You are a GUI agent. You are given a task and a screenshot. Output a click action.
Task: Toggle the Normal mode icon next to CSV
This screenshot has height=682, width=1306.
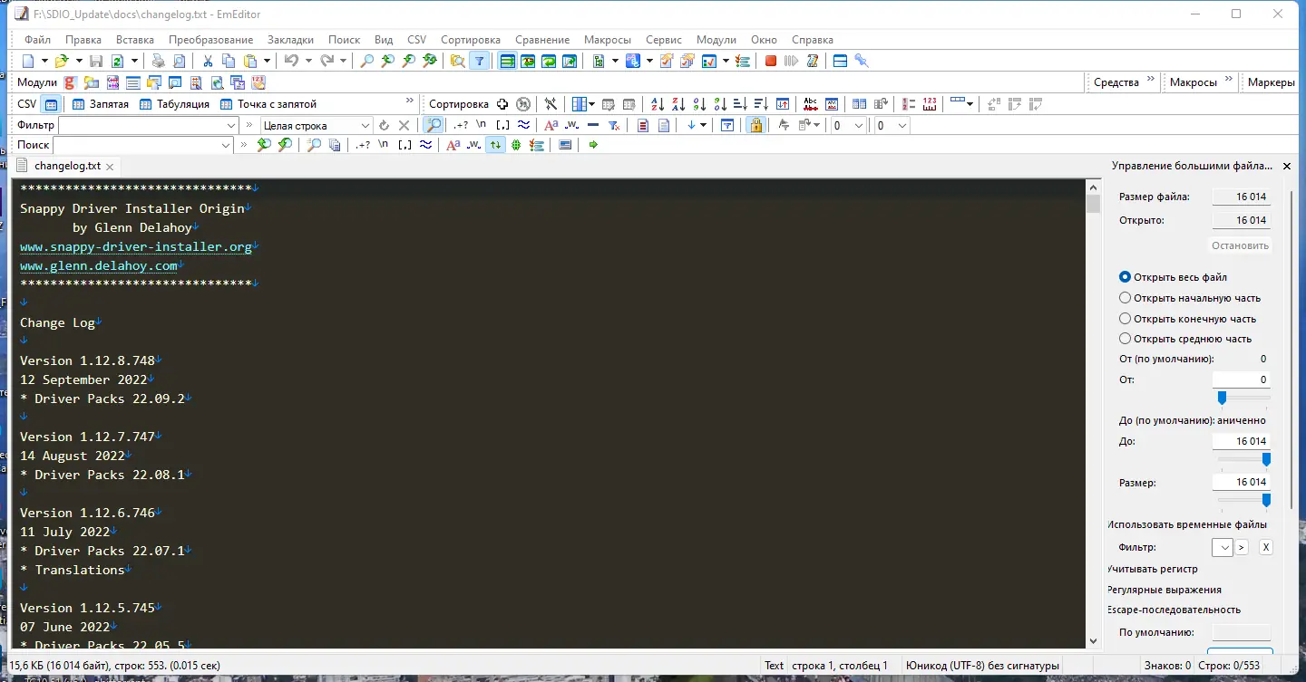[52, 104]
